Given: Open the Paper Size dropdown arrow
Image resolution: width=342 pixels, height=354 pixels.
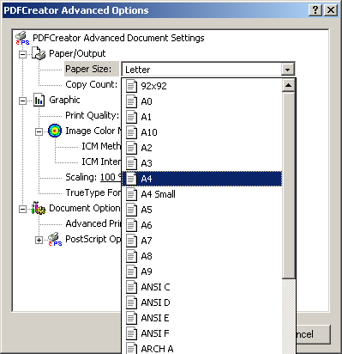Looking at the screenshot, I should (x=287, y=70).
